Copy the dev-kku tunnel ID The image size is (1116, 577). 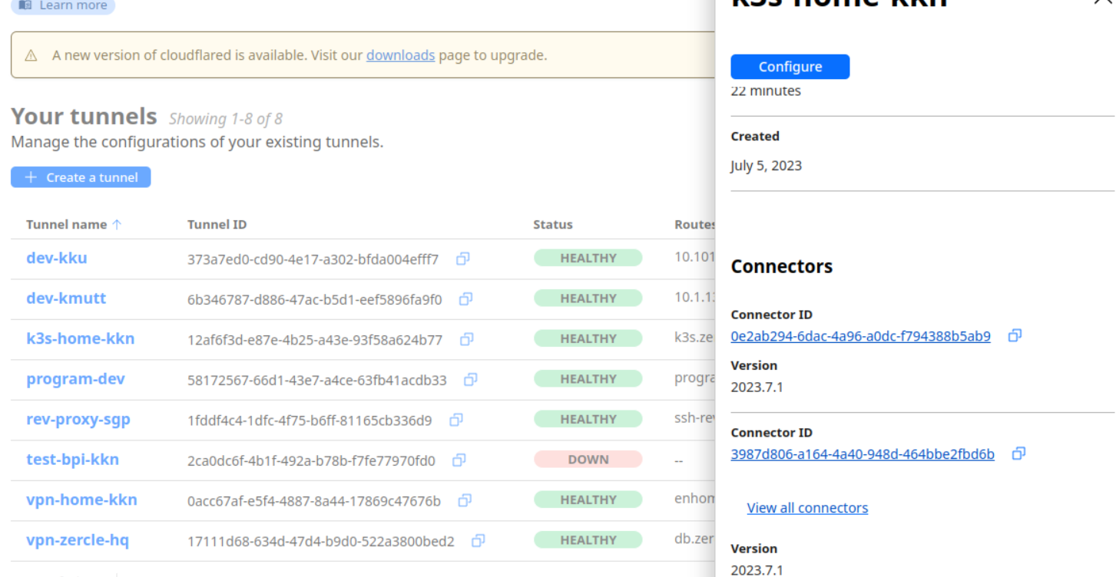[x=462, y=259]
